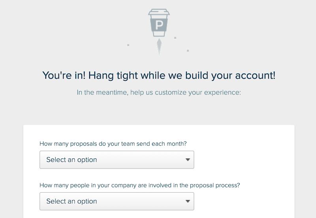
Task: Click the lid of the coffee cup
Action: 159,12
